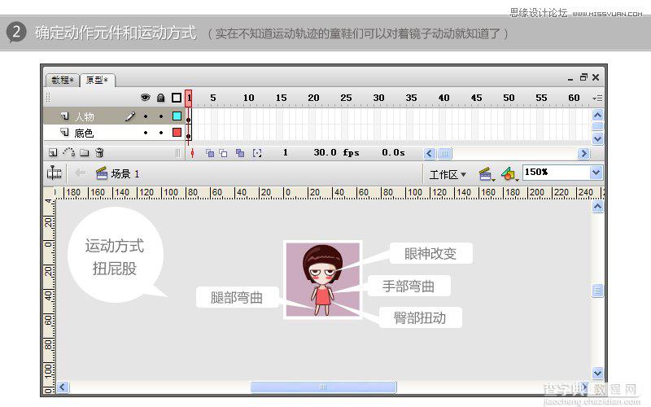This screenshot has width=651, height=407.
Task: Click the padlock header icon above layers
Action: [160, 98]
